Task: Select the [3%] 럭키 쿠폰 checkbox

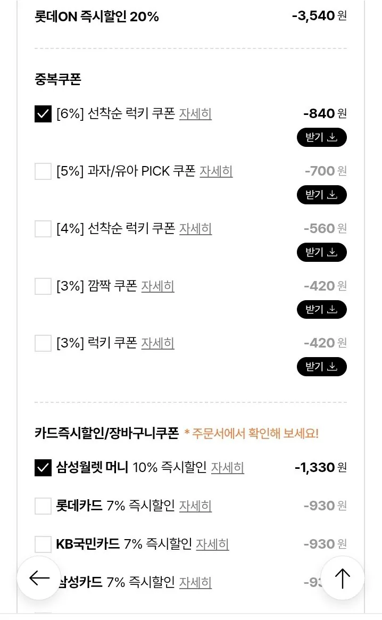Action: pos(43,343)
